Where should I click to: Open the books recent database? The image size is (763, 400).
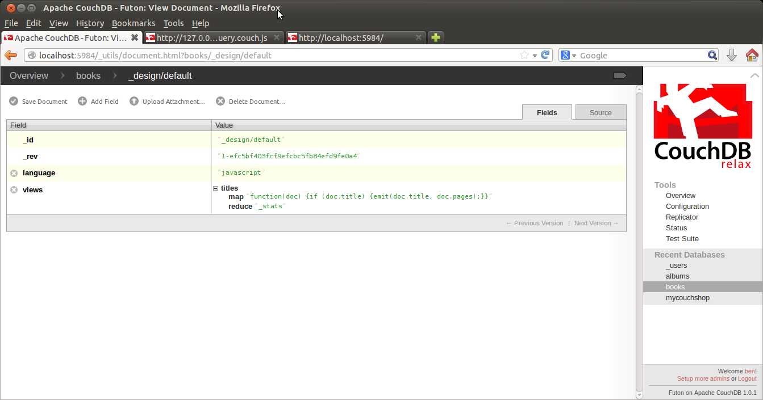tap(676, 287)
